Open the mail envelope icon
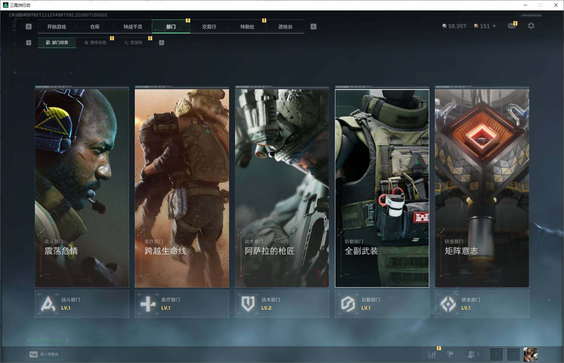This screenshot has width=564, height=363. pyautogui.click(x=511, y=26)
